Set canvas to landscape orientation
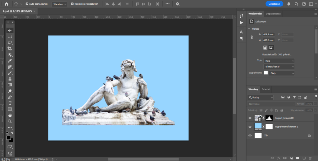Screen dimensions: 318x161 (x=271, y=48)
